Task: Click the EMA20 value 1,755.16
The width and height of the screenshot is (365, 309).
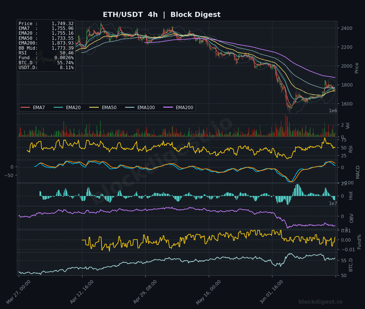Action: pos(63,33)
